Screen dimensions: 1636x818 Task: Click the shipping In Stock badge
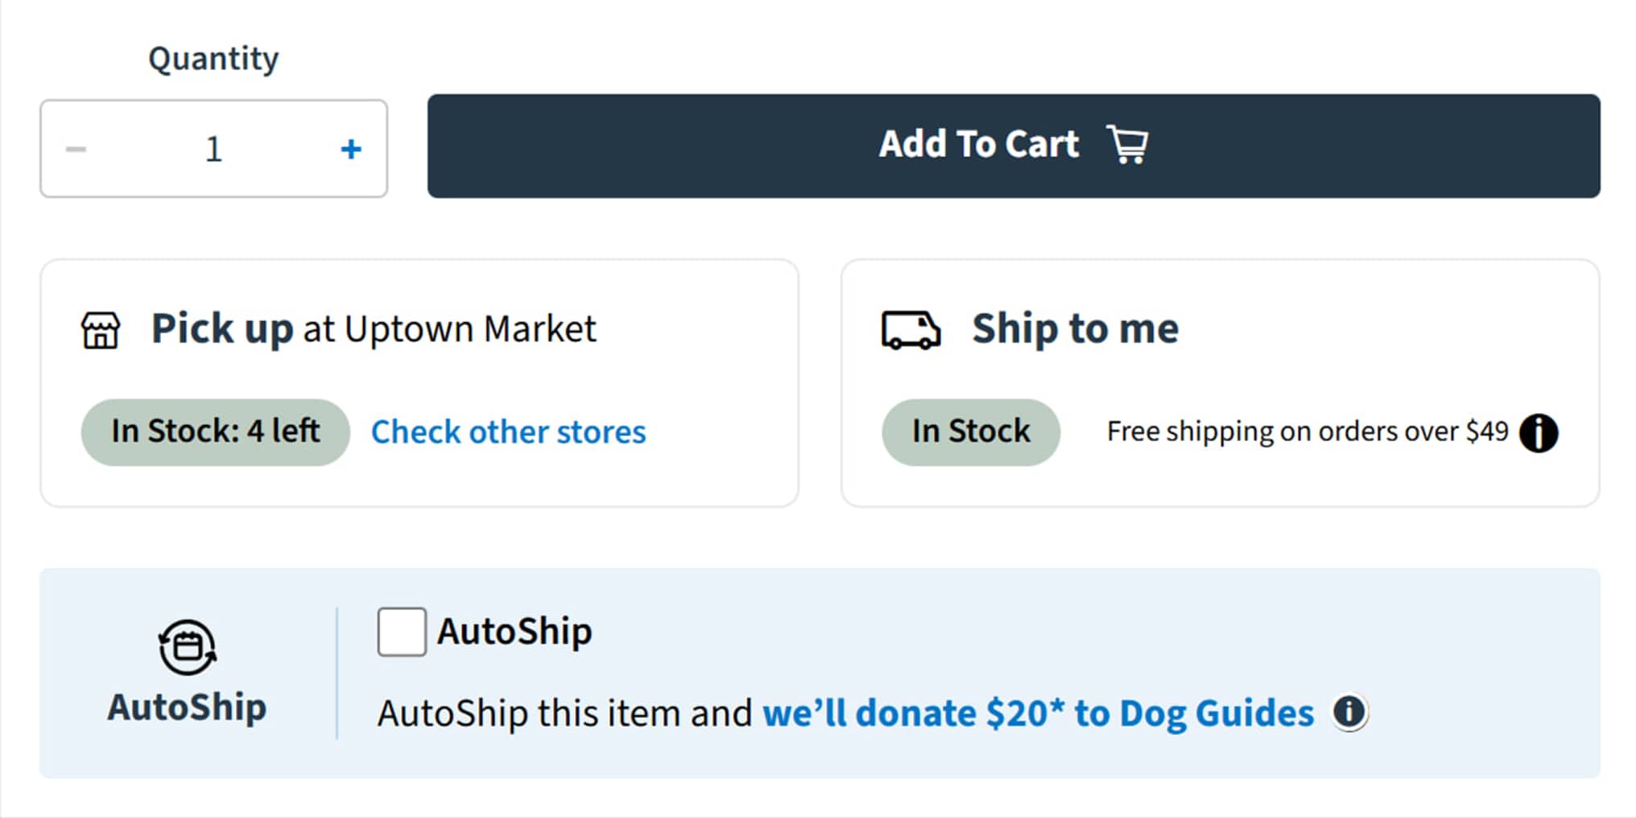970,432
